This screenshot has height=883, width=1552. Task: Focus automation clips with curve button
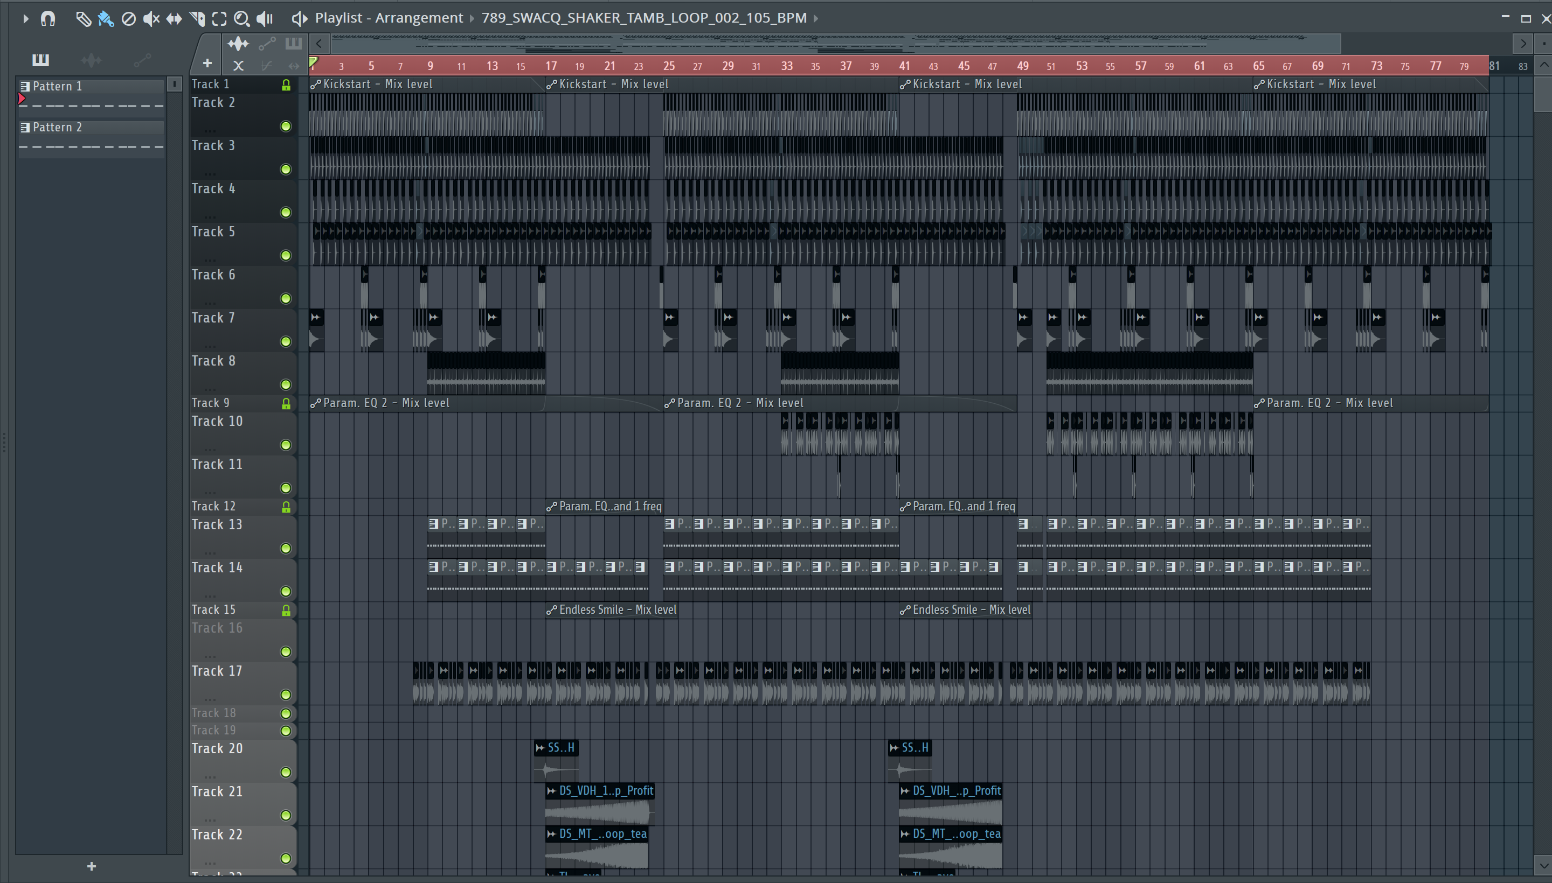coord(267,43)
